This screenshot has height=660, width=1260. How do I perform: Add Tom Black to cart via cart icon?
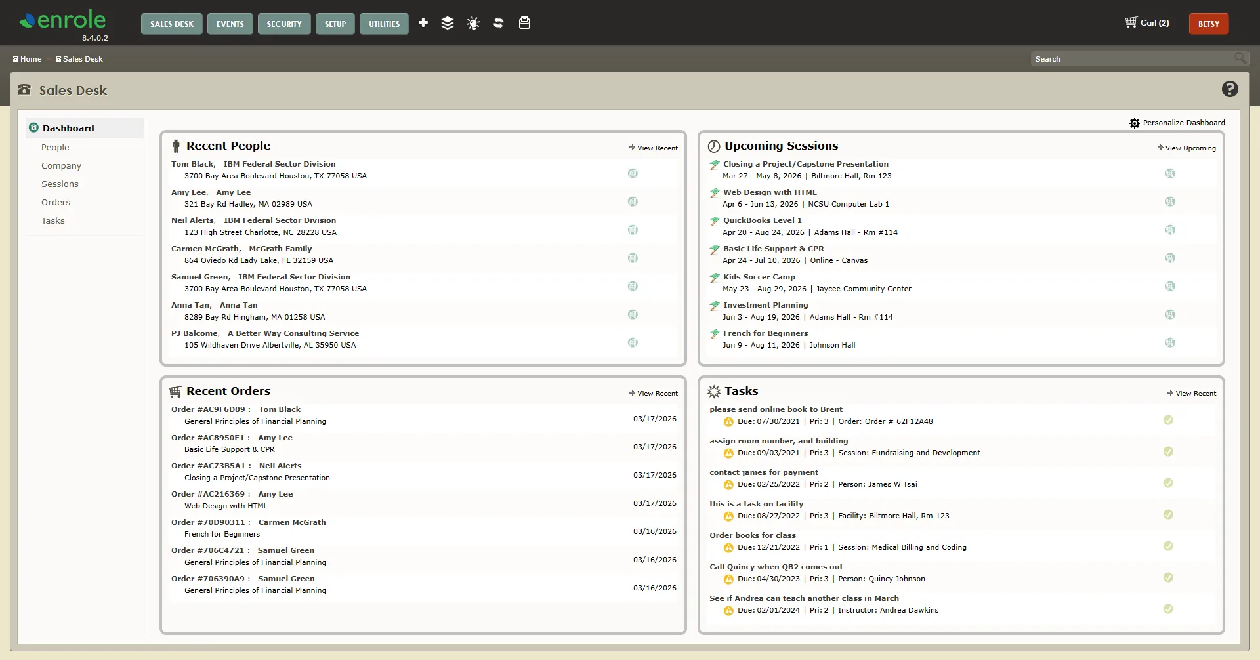(x=633, y=173)
